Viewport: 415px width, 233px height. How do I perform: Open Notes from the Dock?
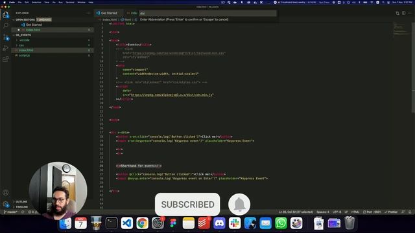point(189,223)
